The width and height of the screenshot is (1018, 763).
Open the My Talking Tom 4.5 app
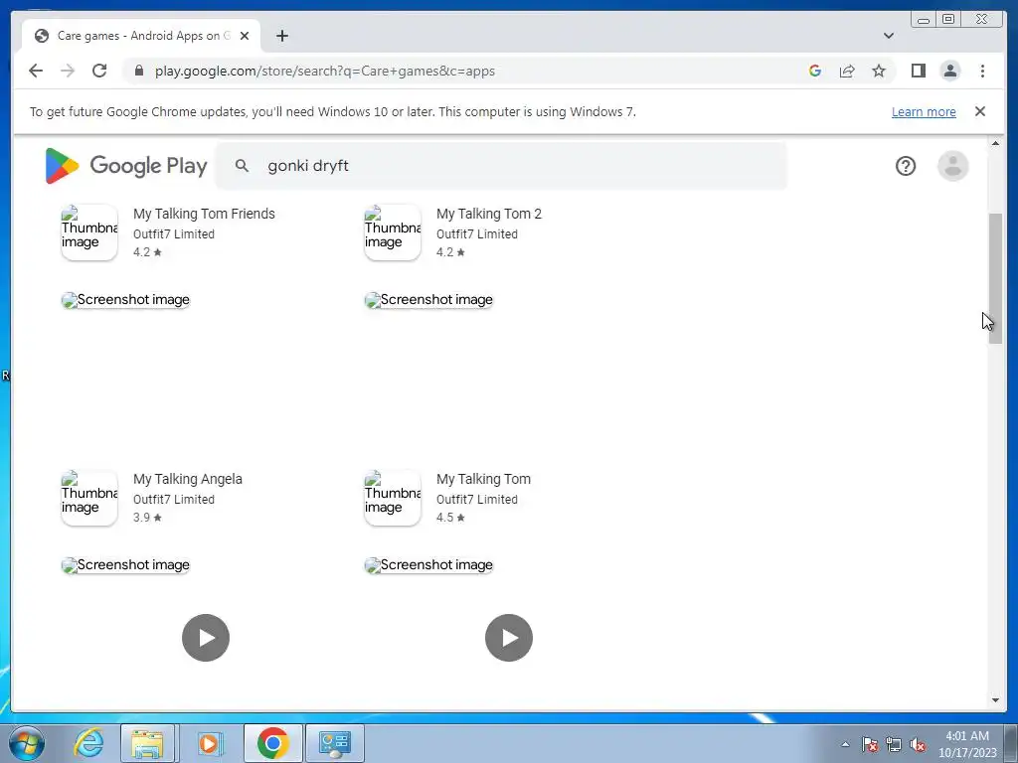[484, 479]
